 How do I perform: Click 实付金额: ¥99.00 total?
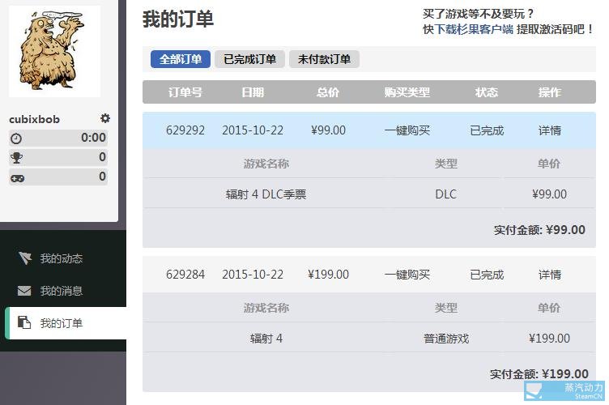tap(539, 230)
